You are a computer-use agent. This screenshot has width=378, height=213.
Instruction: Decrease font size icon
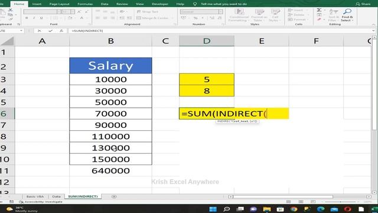click(86, 12)
